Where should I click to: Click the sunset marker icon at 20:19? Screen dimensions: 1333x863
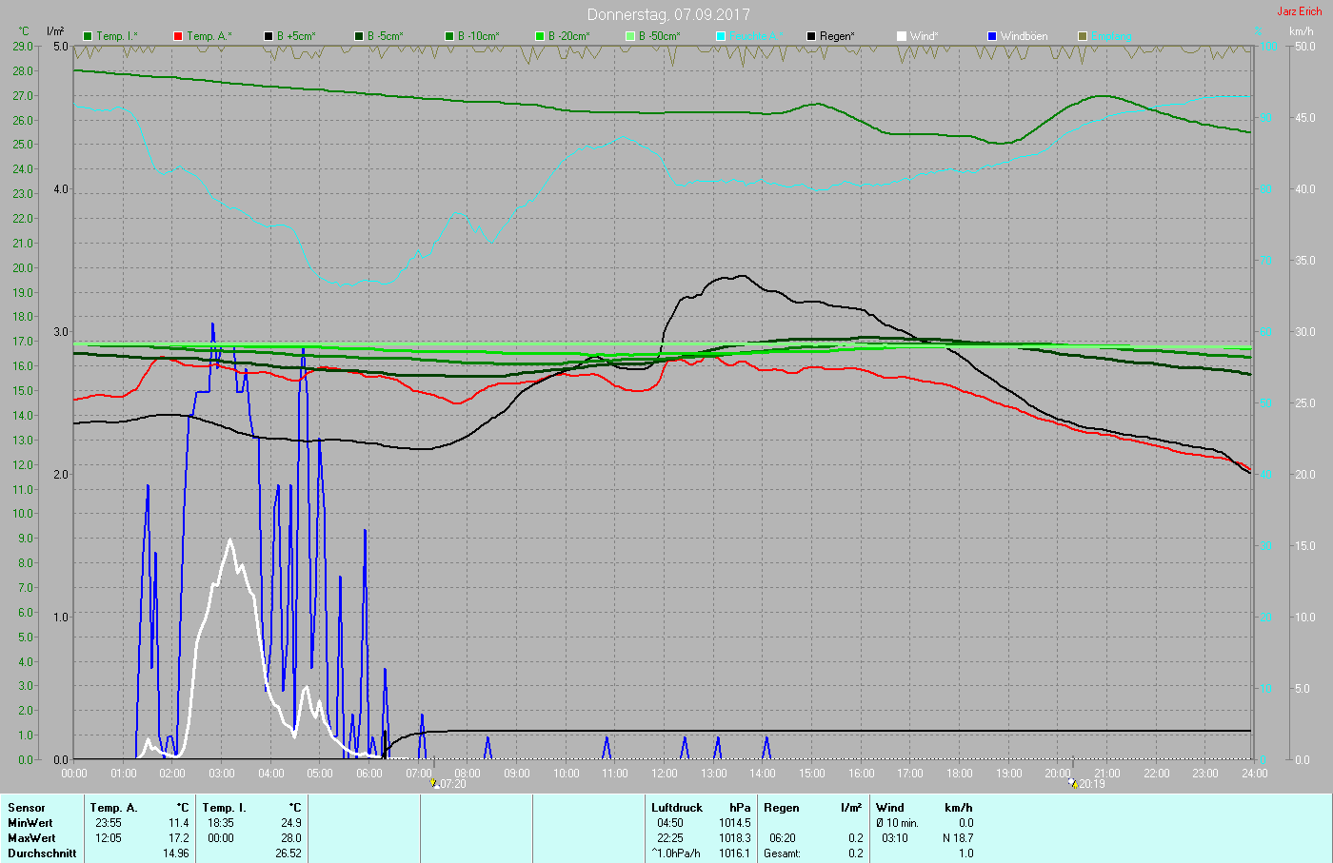(1072, 784)
